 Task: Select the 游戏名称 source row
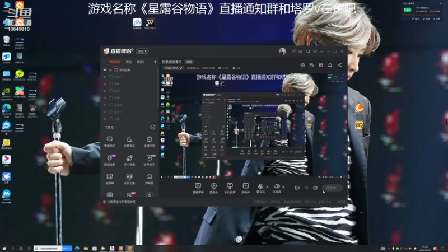(129, 70)
